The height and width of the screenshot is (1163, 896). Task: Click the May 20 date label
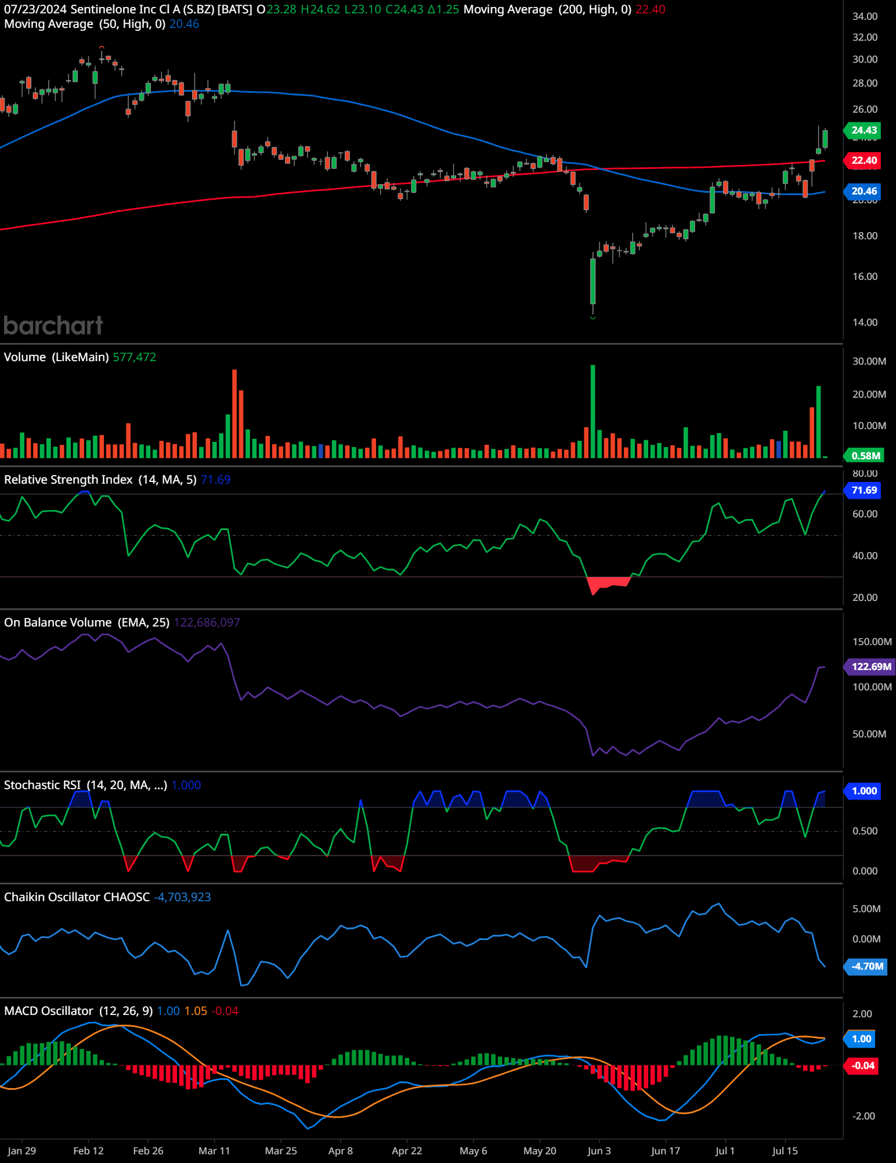(540, 1151)
